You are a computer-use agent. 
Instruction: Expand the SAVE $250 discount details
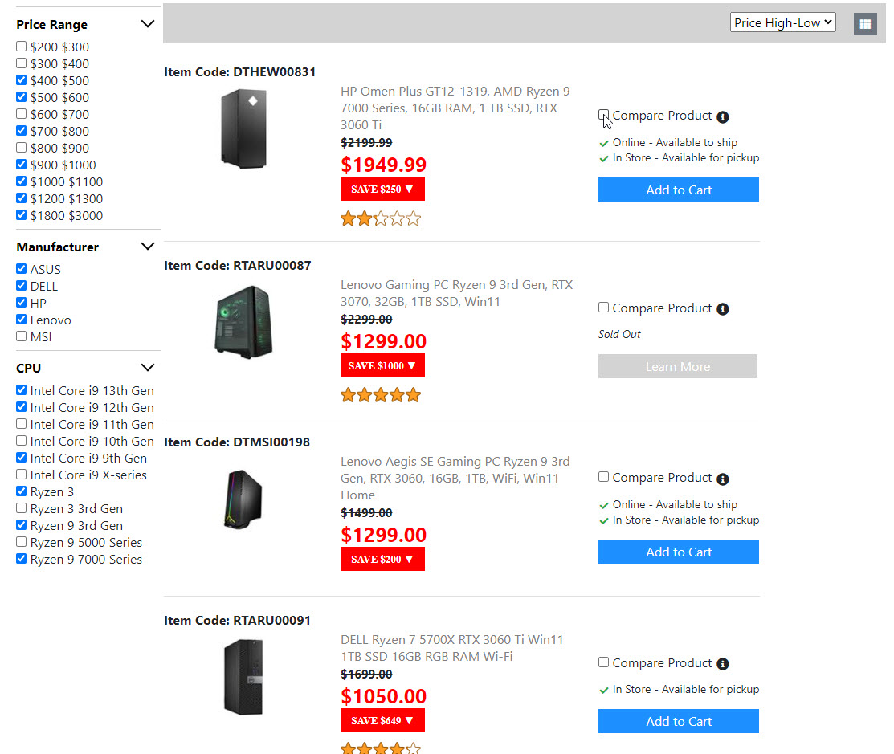click(382, 190)
